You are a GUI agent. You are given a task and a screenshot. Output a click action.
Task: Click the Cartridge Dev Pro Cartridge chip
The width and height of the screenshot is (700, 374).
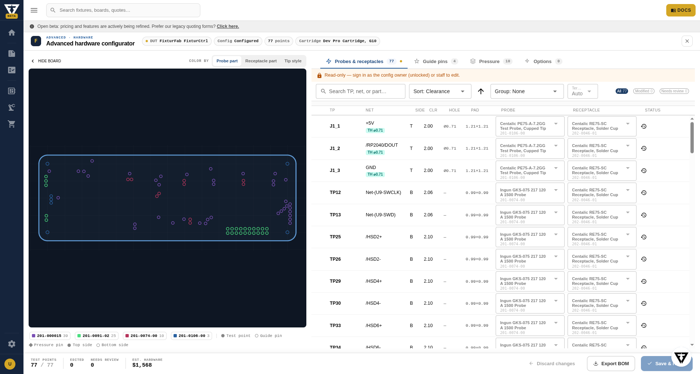(x=338, y=41)
